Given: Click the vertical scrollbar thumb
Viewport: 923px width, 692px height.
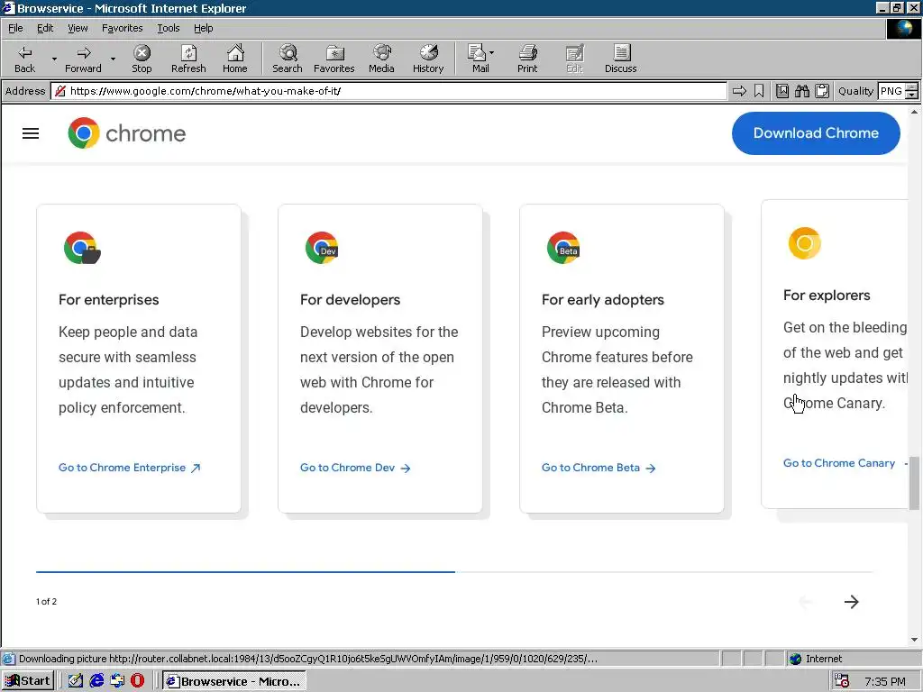Looking at the screenshot, I should coord(914,483).
